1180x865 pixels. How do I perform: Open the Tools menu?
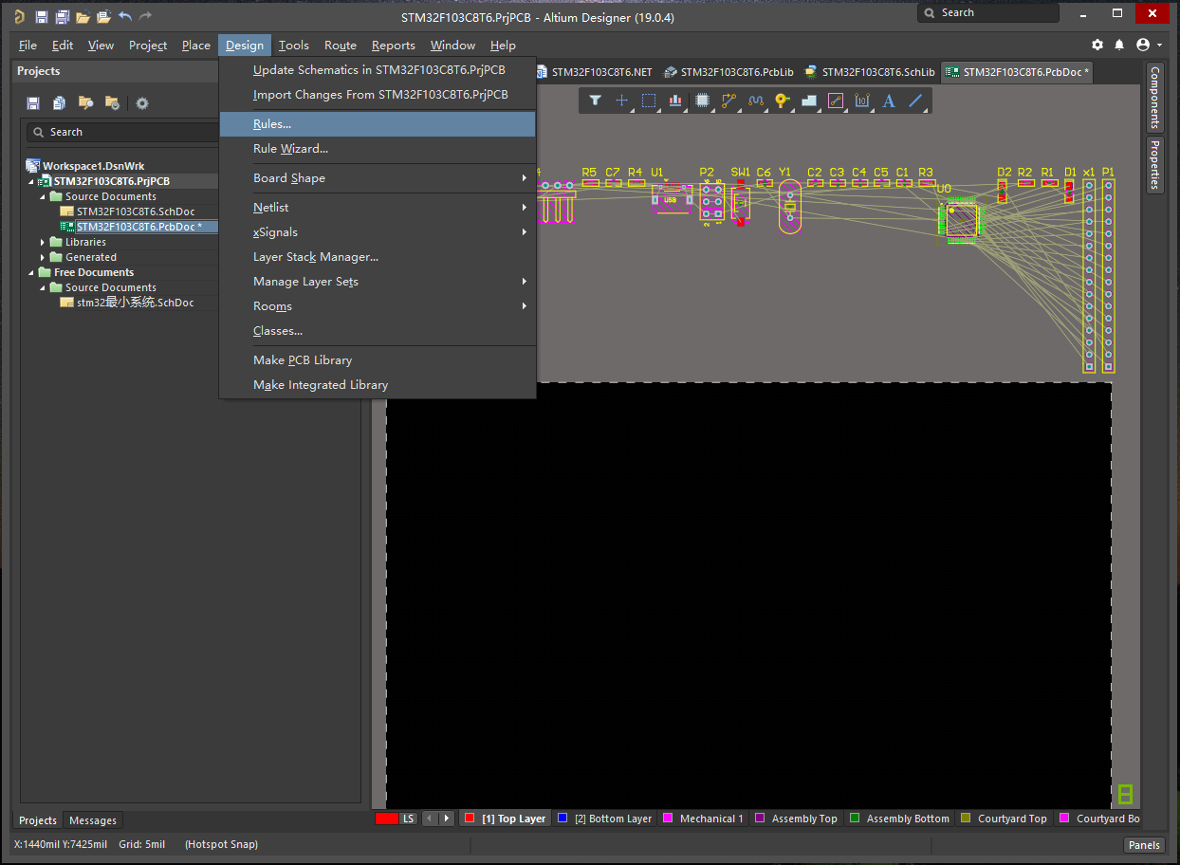(294, 45)
